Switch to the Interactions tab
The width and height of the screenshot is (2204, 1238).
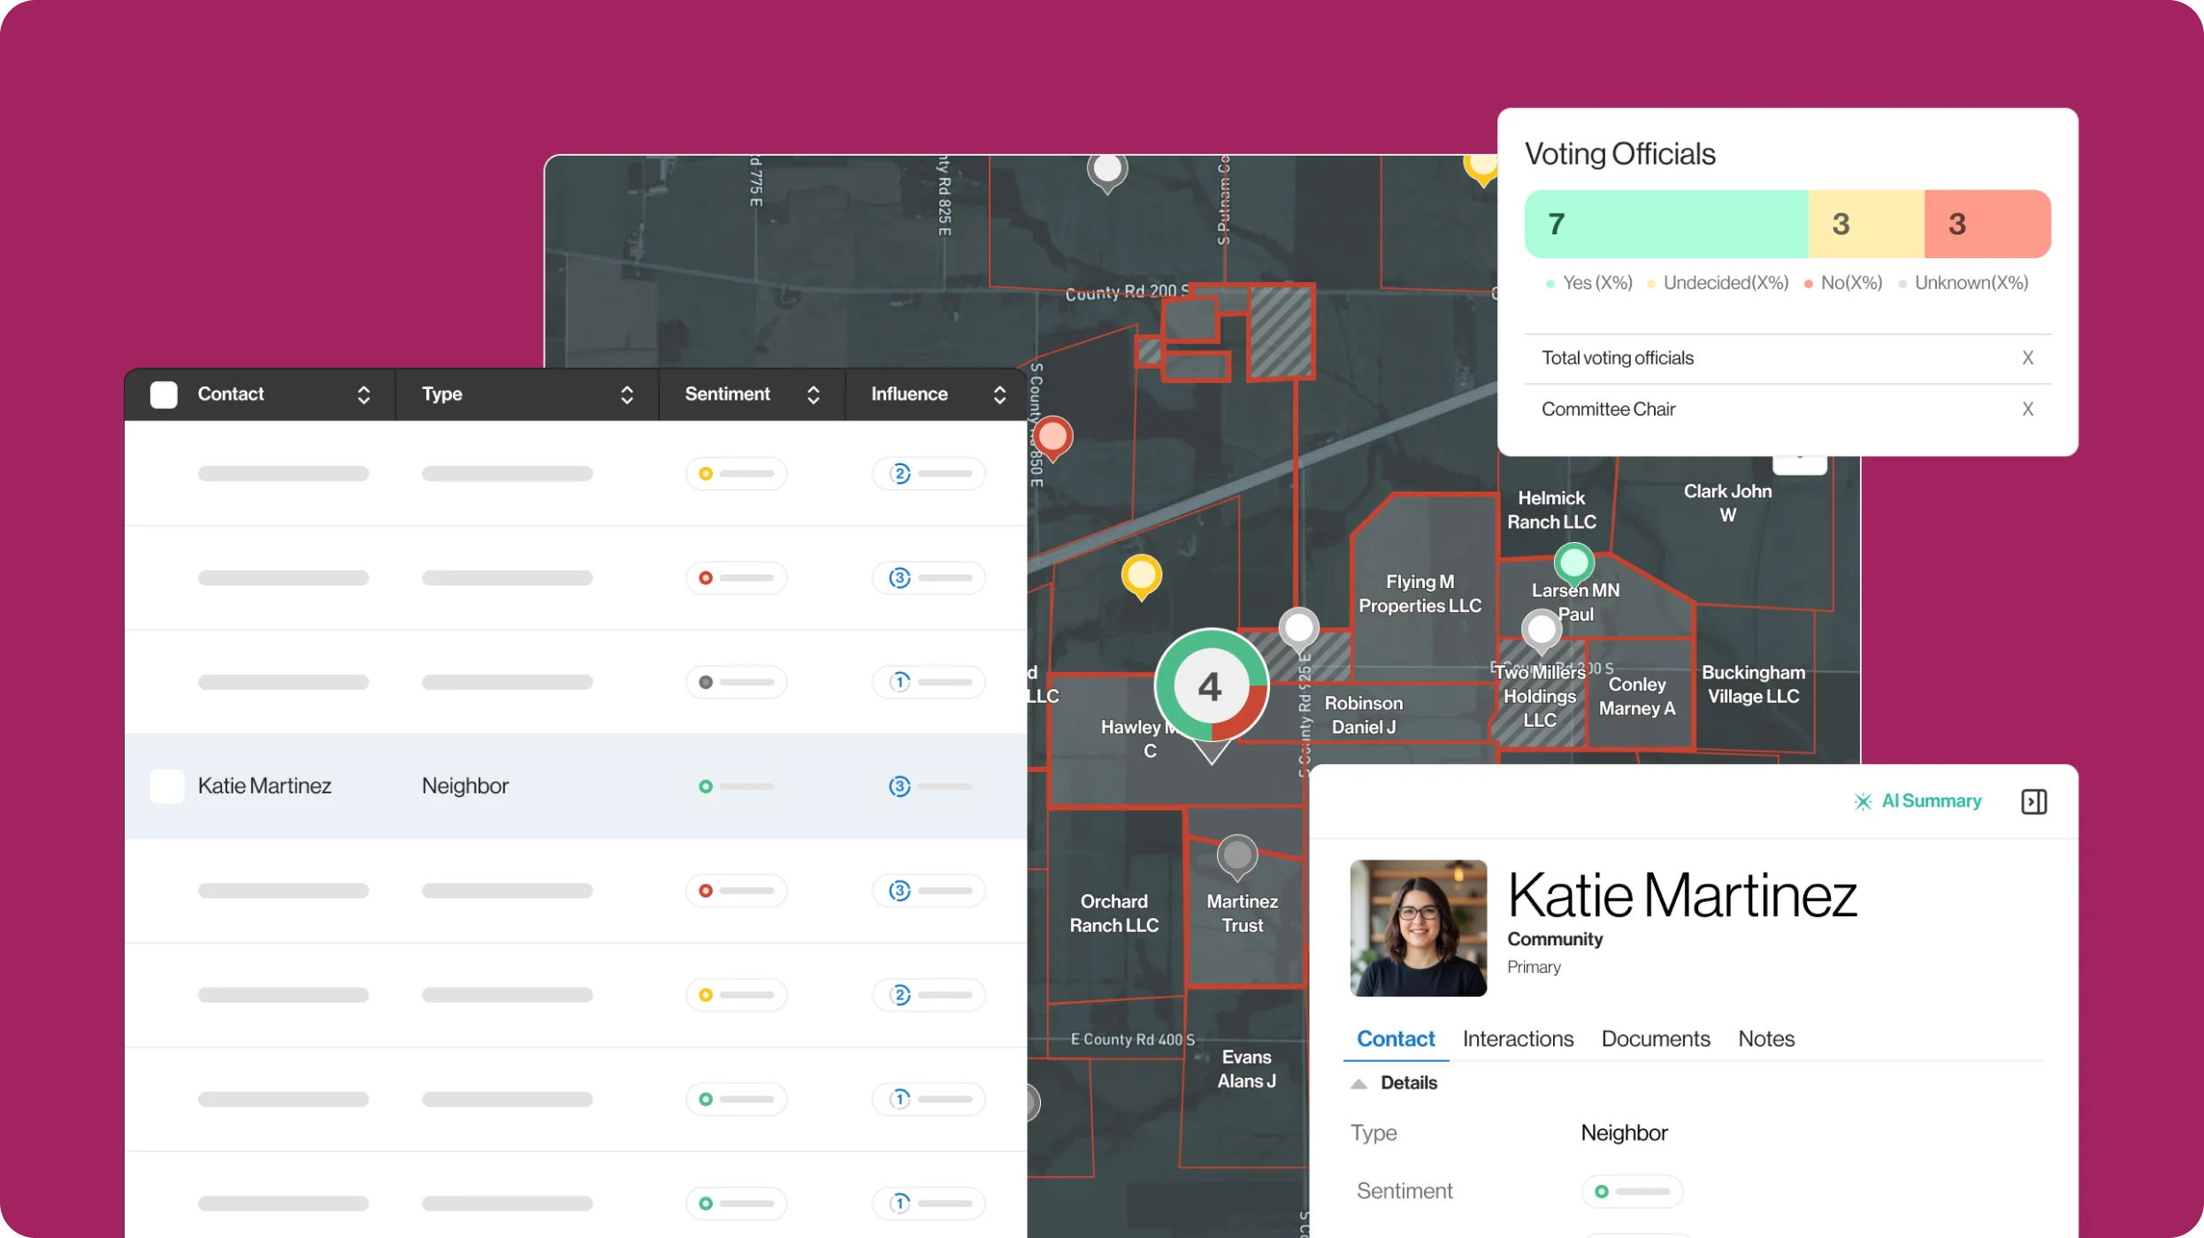[x=1518, y=1039]
